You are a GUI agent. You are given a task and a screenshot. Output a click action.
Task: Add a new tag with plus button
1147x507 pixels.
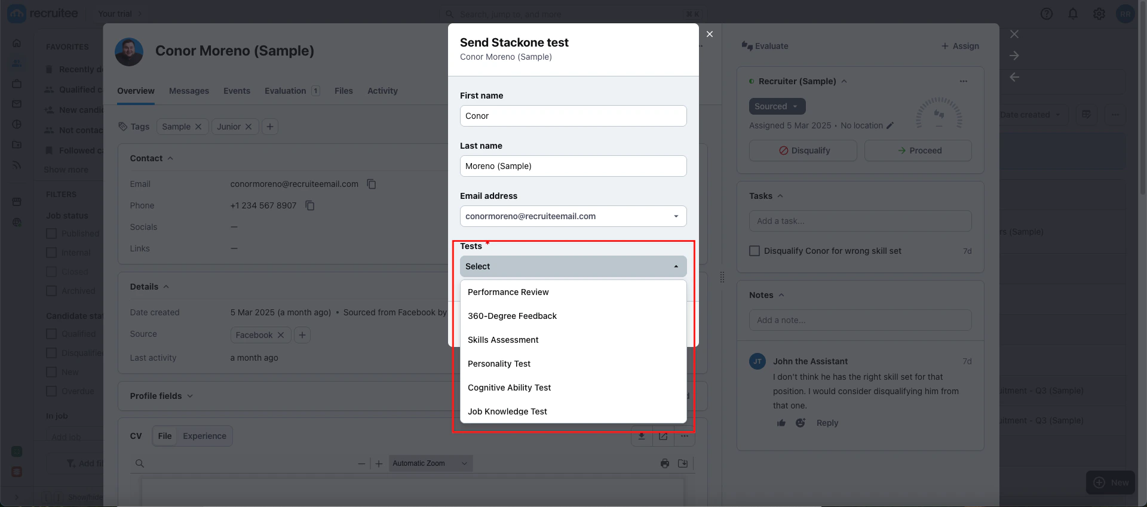click(x=270, y=127)
